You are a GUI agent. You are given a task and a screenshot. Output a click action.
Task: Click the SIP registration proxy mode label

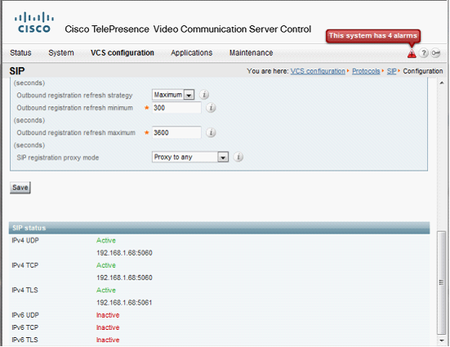[x=58, y=158]
